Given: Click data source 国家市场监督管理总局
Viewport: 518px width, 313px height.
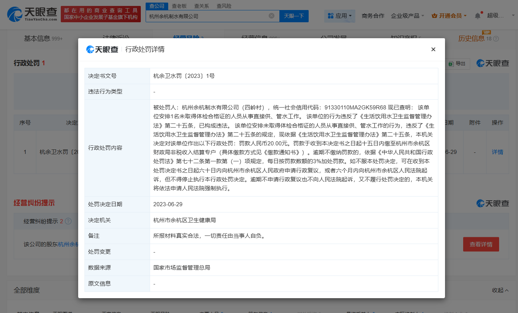Looking at the screenshot, I should (182, 268).
